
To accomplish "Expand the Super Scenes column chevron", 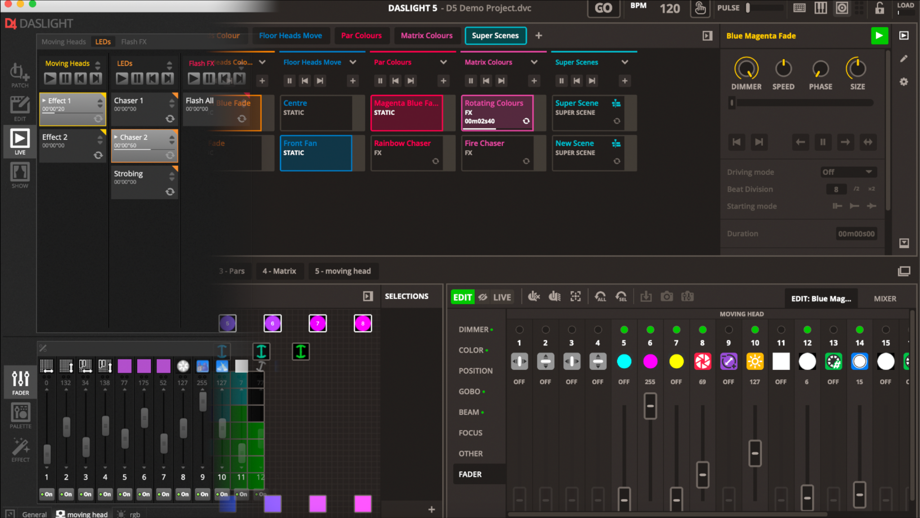I will pos(624,62).
